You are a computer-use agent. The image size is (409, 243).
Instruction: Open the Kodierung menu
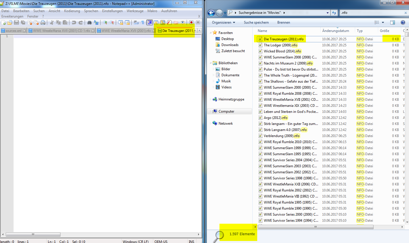click(x=72, y=11)
